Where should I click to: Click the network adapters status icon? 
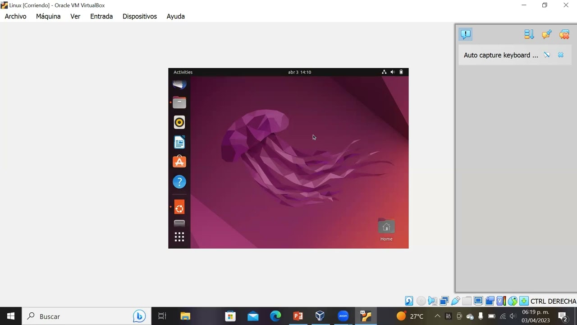[444, 301]
